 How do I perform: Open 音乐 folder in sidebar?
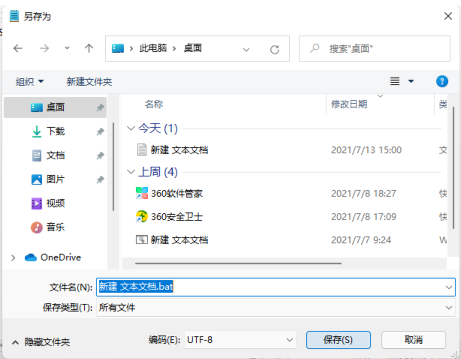pyautogui.click(x=55, y=227)
